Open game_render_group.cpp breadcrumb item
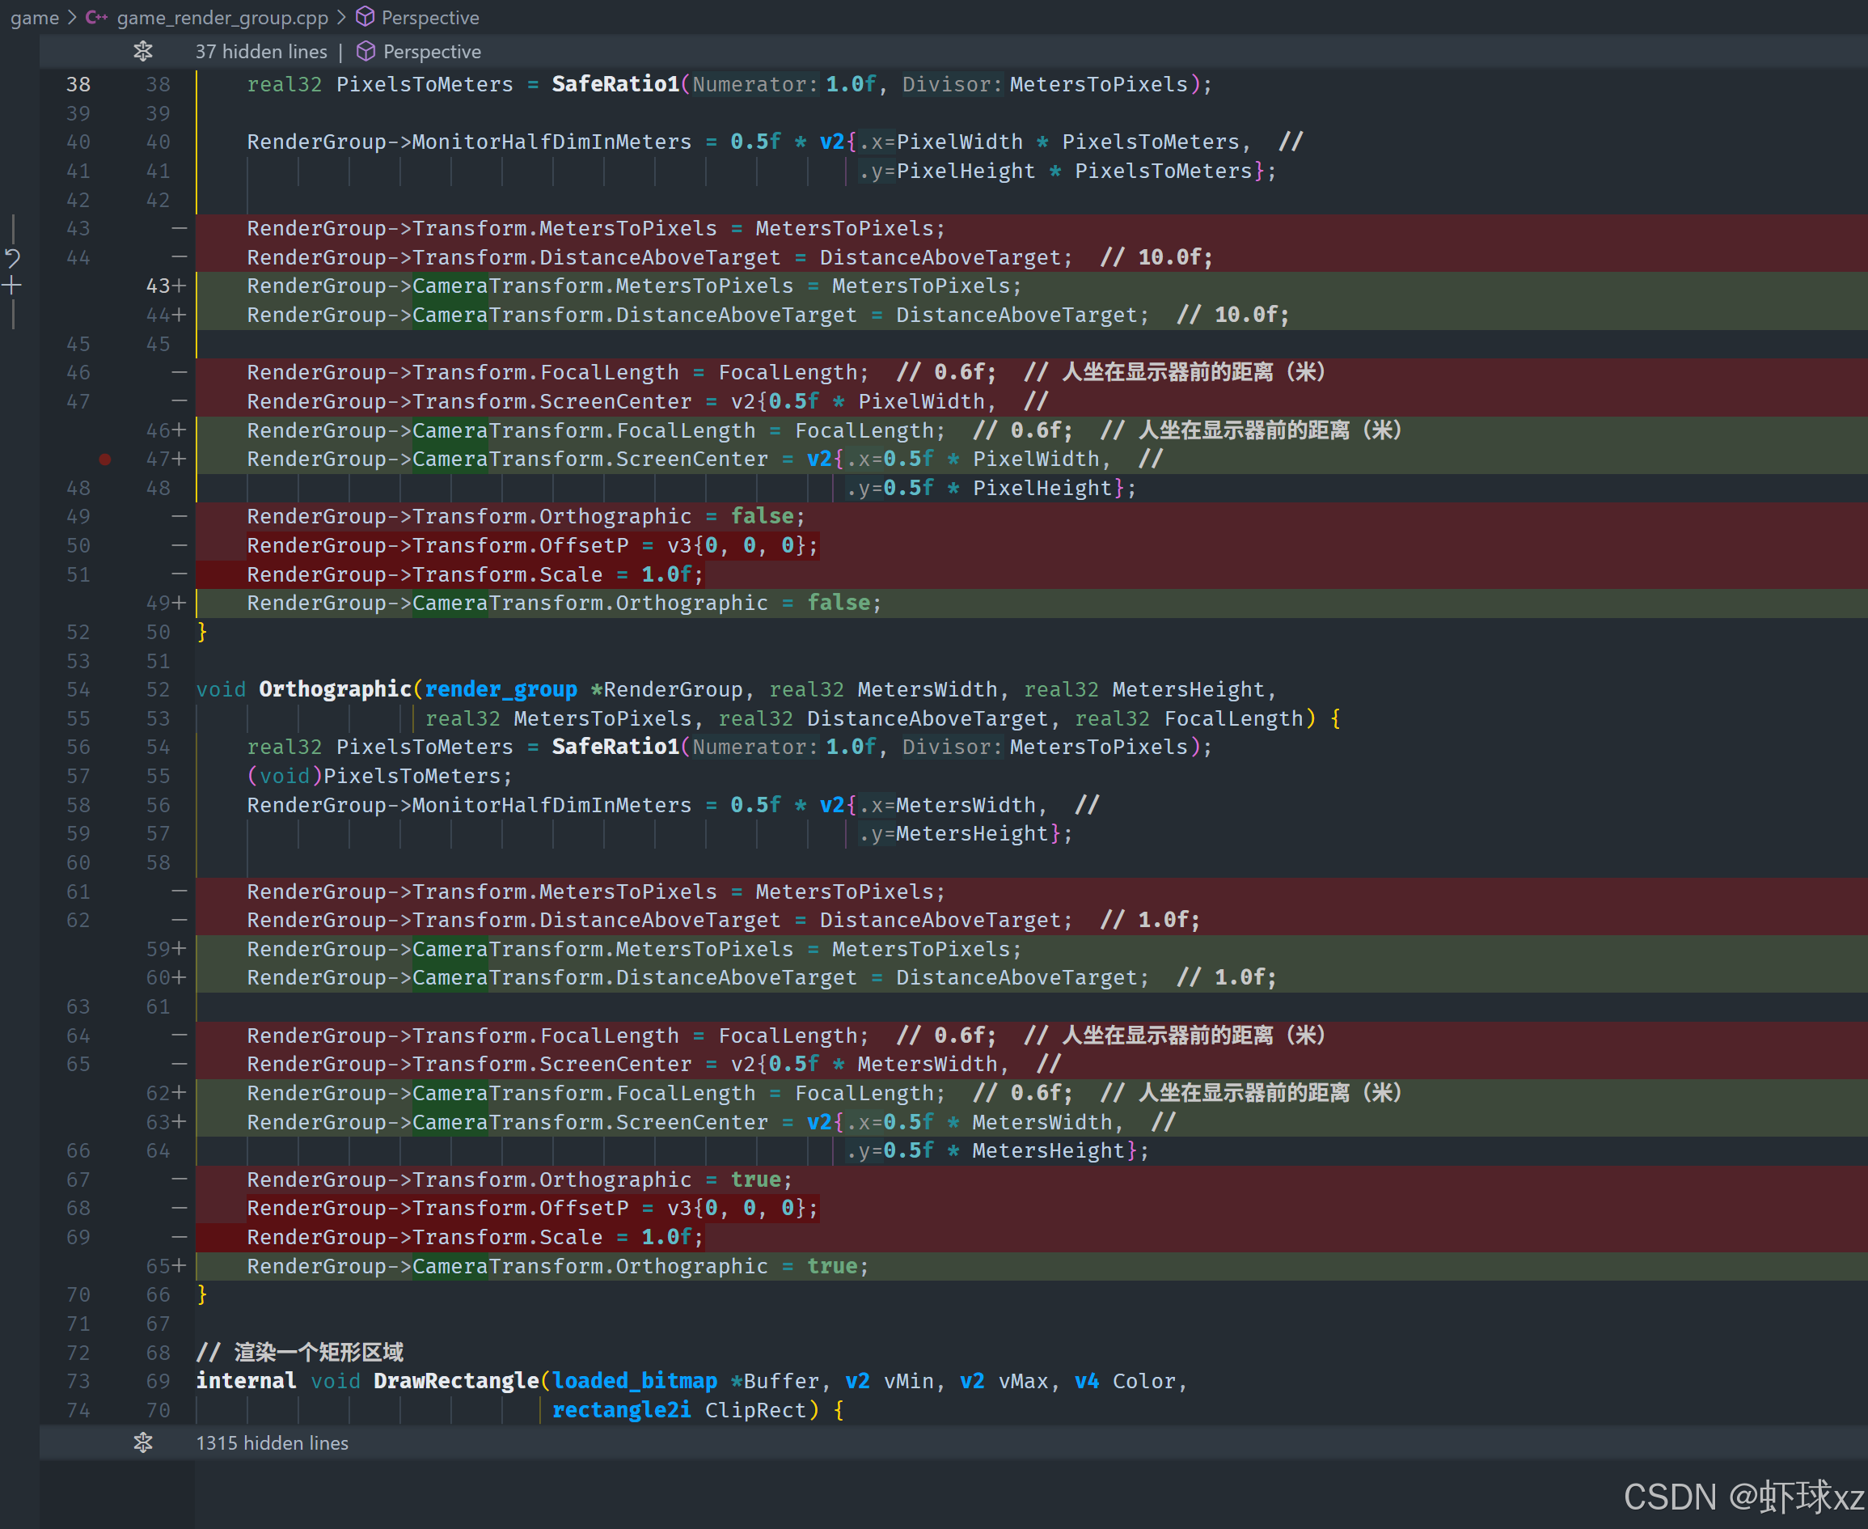This screenshot has width=1868, height=1529. [222, 18]
